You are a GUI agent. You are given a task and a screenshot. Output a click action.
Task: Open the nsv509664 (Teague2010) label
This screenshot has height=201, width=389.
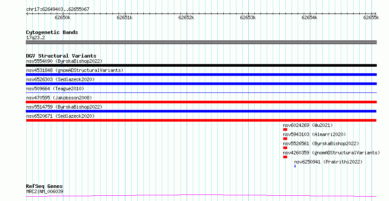click(55, 89)
